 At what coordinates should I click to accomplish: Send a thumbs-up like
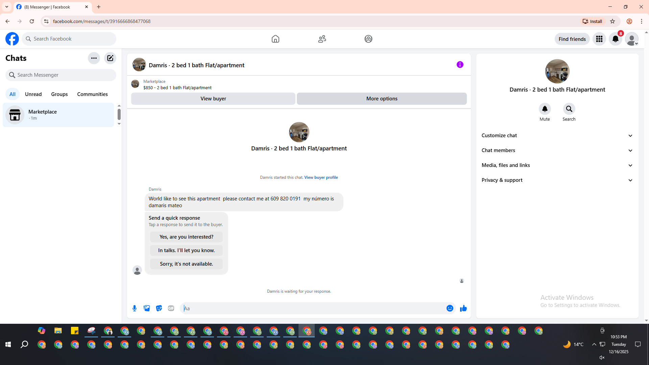point(463,308)
